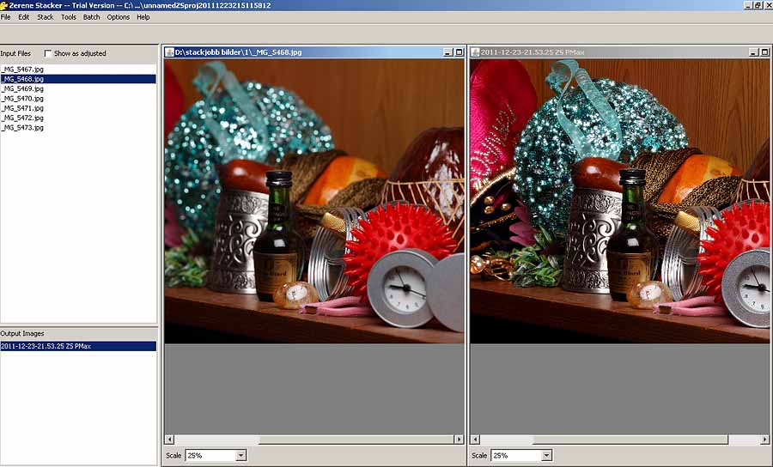Click the document icon in source pane title
Image resolution: width=773 pixels, height=467 pixels.
[x=170, y=52]
